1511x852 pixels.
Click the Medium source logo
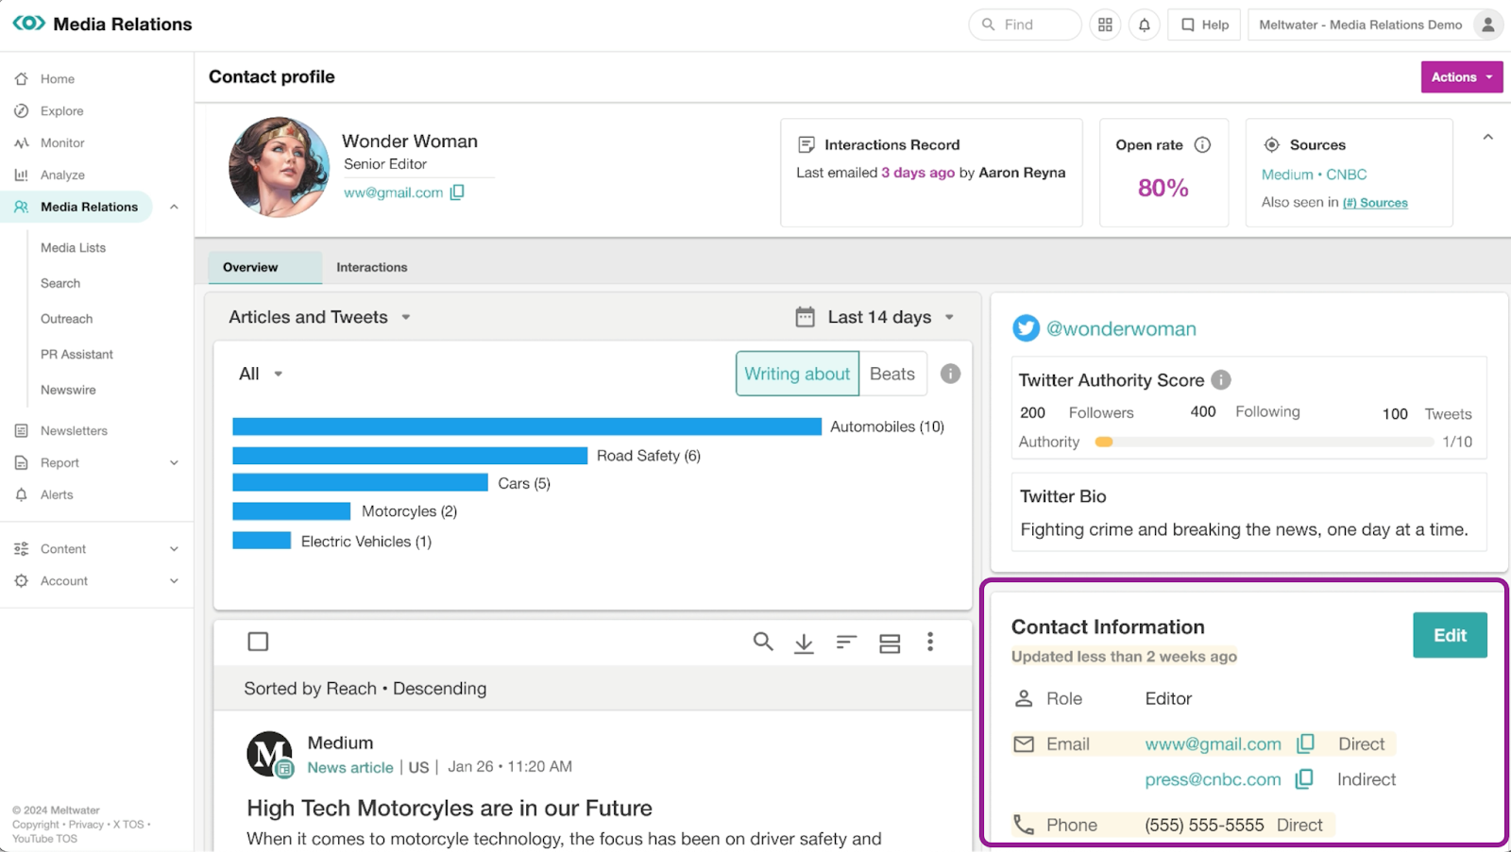point(269,754)
